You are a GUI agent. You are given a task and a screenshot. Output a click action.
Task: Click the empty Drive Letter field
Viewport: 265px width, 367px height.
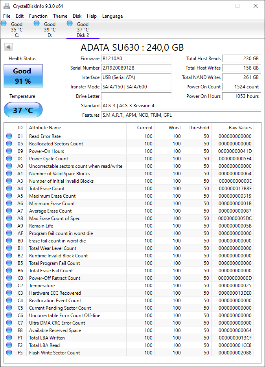click(136, 96)
